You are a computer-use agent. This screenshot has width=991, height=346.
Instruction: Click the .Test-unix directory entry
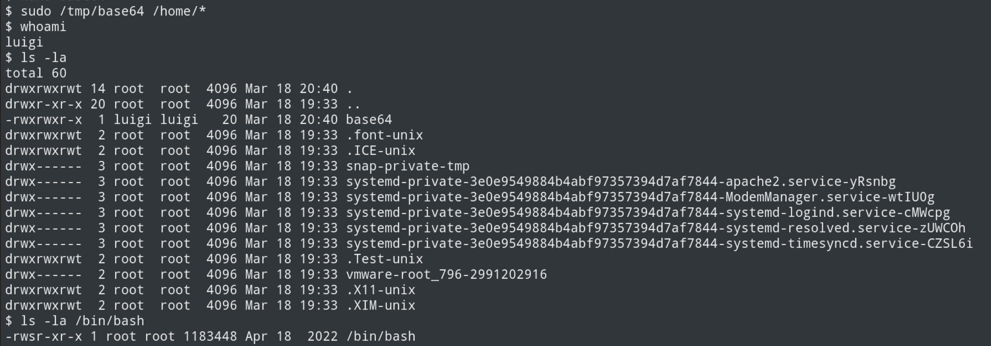point(384,259)
